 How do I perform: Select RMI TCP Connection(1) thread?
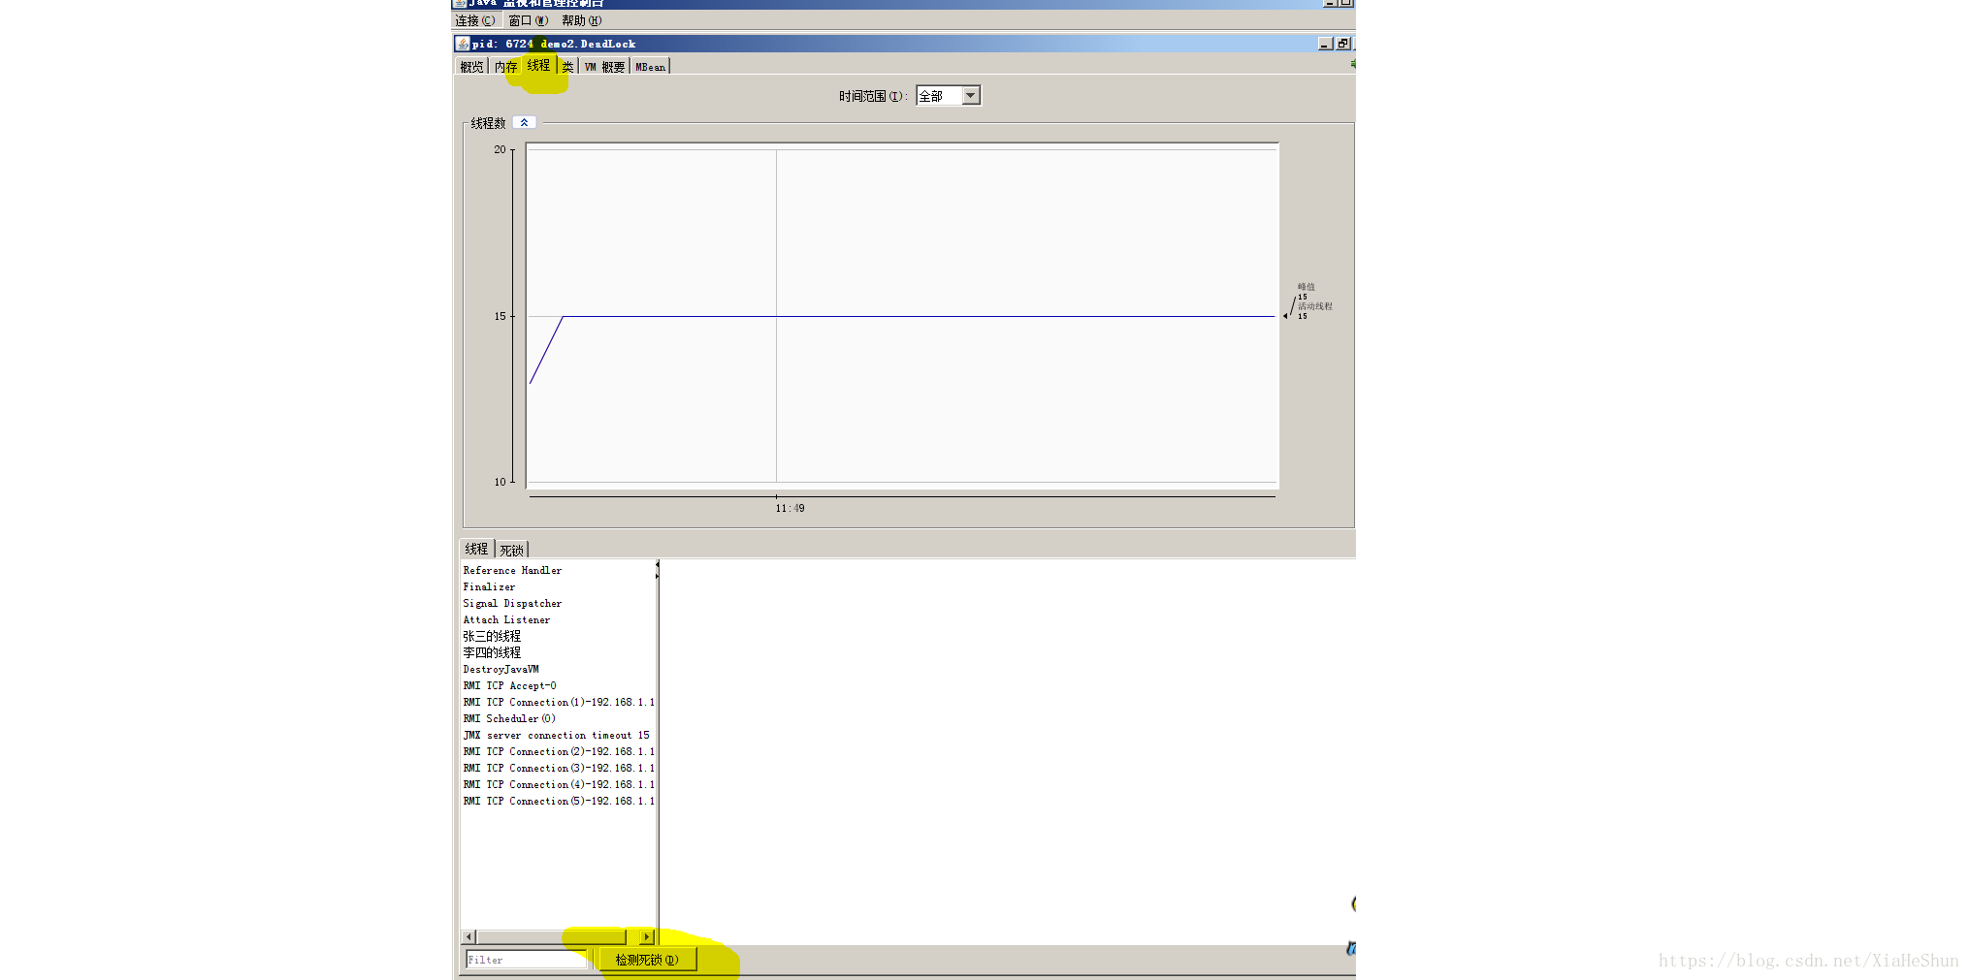pyautogui.click(x=558, y=702)
